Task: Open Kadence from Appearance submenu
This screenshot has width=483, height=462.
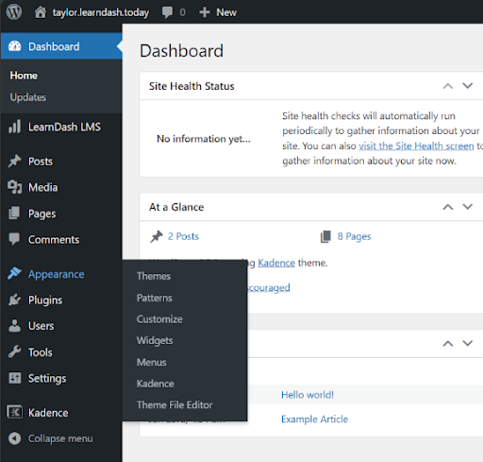Action: point(156,384)
